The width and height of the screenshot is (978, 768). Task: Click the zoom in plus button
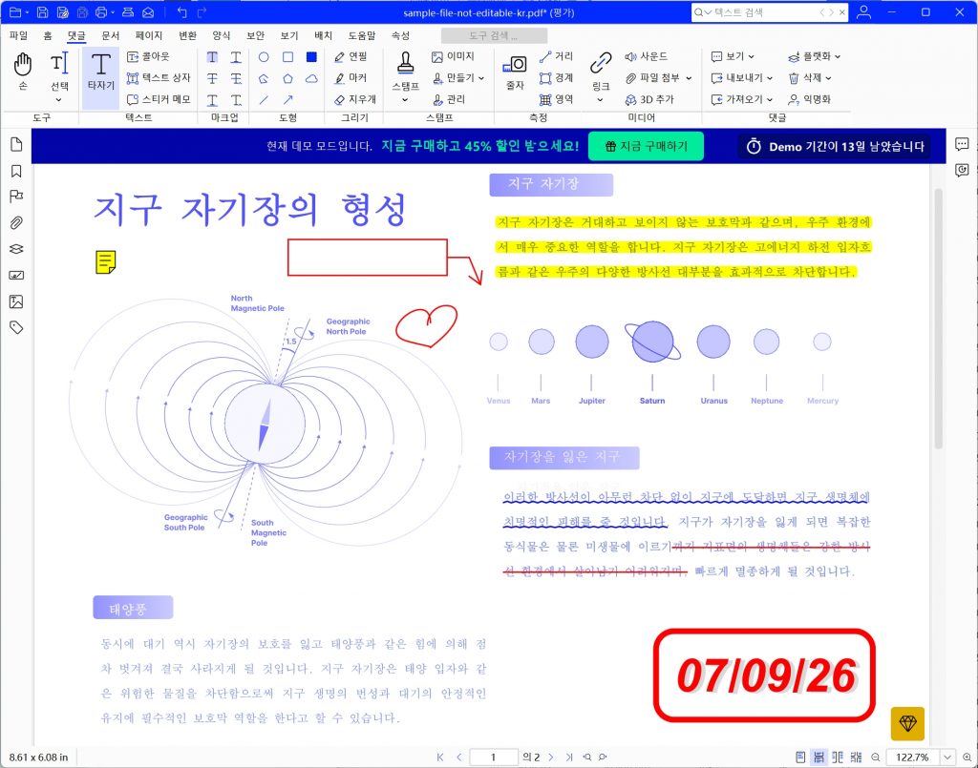tap(967, 758)
